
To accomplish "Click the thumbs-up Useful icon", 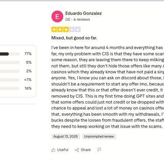I will pos(53,150).
